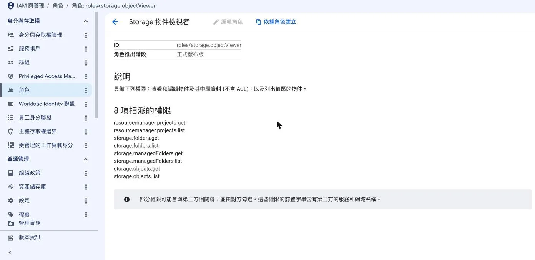The height and width of the screenshot is (260, 535).
Task: Click the Workload Identity 聯盟 card icon
Action: coord(11,104)
